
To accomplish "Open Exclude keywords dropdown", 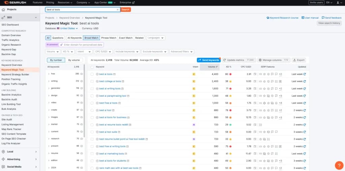I will click(x=155, y=52).
